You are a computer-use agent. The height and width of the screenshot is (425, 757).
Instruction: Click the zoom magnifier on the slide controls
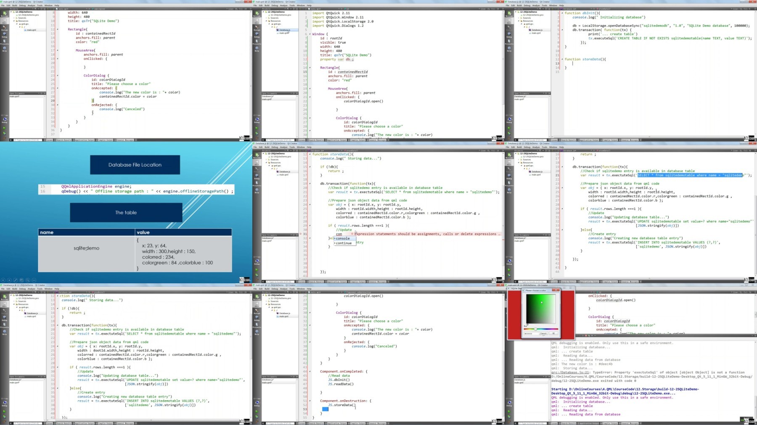coord(28,280)
